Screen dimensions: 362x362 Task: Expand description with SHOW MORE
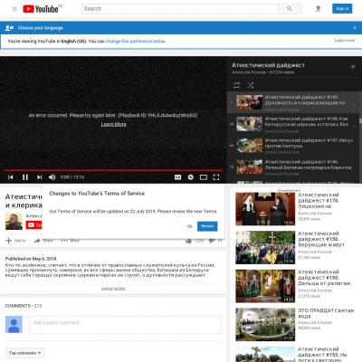(113, 289)
